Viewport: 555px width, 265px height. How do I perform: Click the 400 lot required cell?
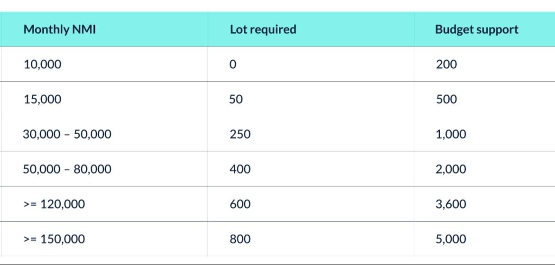tap(240, 169)
